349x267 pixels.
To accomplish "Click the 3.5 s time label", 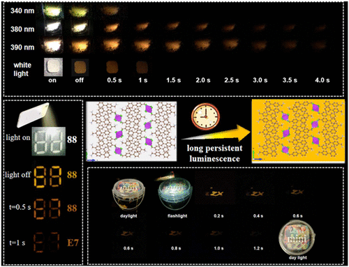I will [x=290, y=80].
